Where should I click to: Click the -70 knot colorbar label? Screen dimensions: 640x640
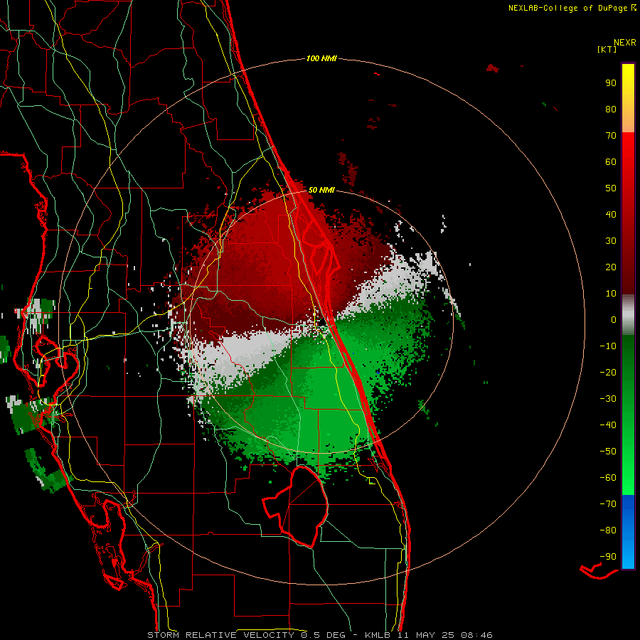[x=608, y=503]
